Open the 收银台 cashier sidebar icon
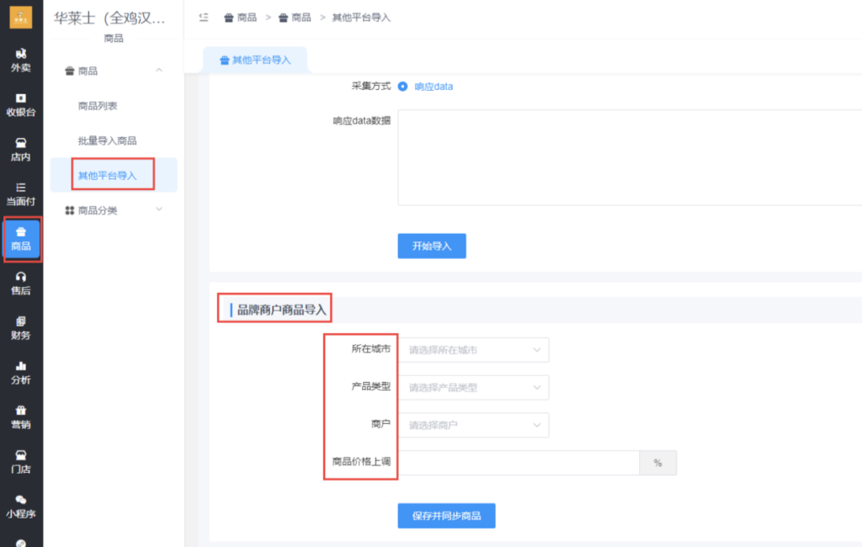The width and height of the screenshot is (862, 547). (21, 104)
